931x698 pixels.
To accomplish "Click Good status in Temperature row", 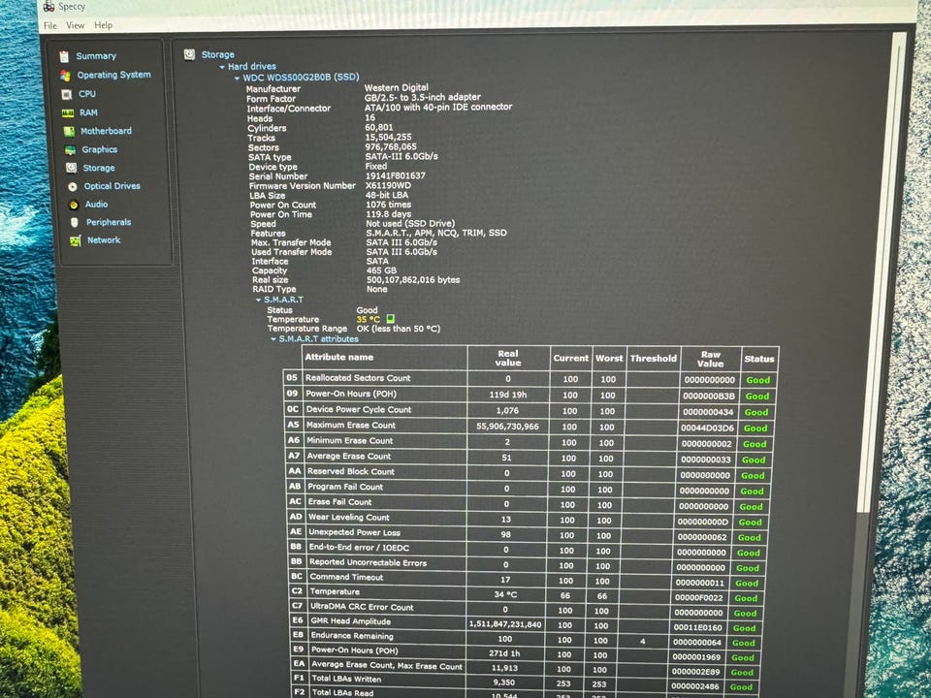I will tap(747, 598).
